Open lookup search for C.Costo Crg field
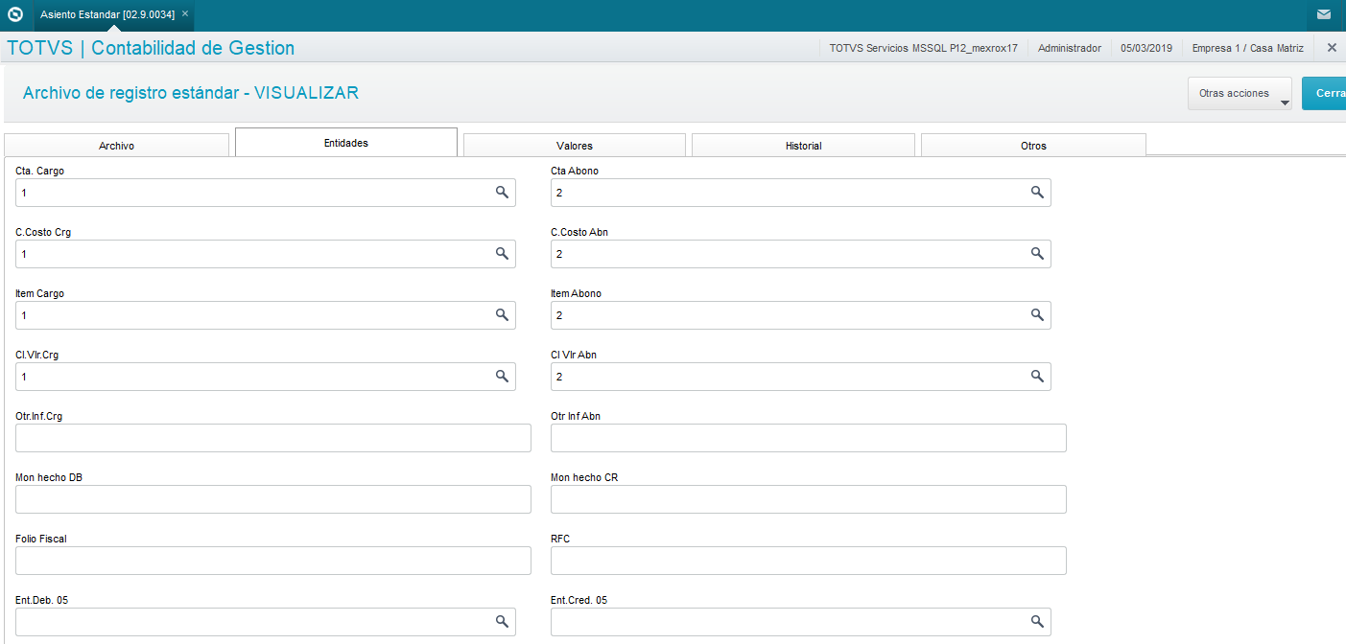 [x=502, y=254]
